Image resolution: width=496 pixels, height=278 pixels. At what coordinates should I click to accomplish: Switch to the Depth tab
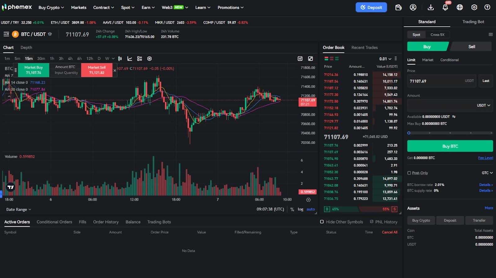[x=26, y=47]
